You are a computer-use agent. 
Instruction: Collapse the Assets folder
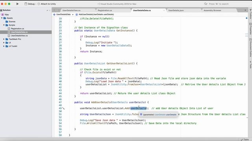pos(2,18)
